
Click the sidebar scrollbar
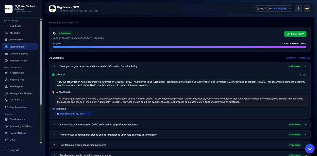41,62
